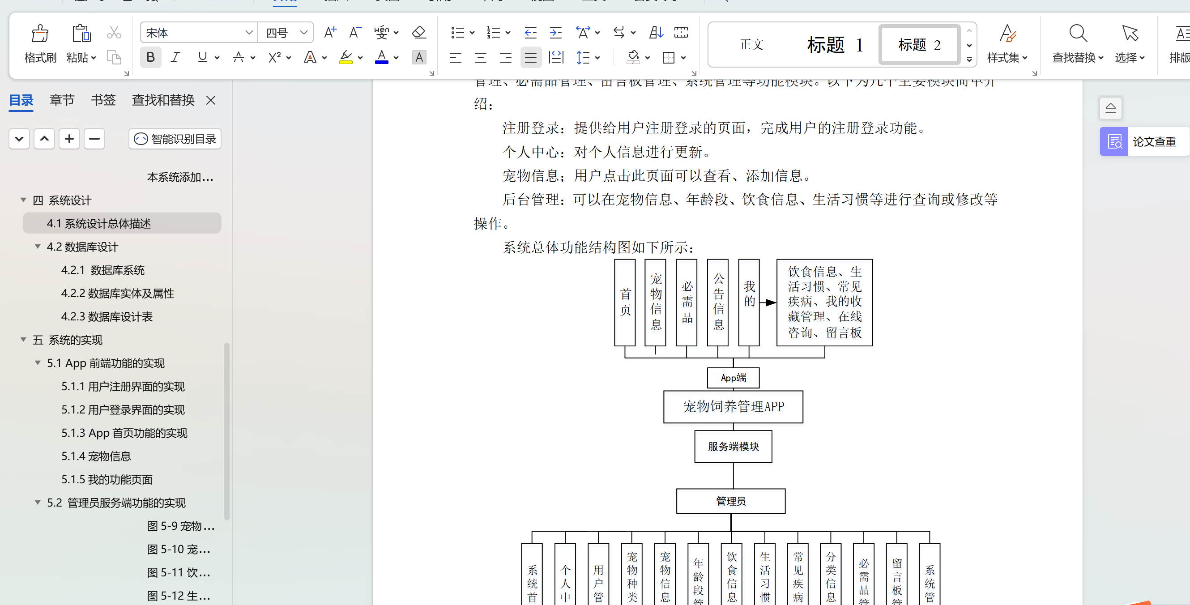Viewport: 1190px width, 605px height.
Task: Toggle bold formatting
Action: 150,57
